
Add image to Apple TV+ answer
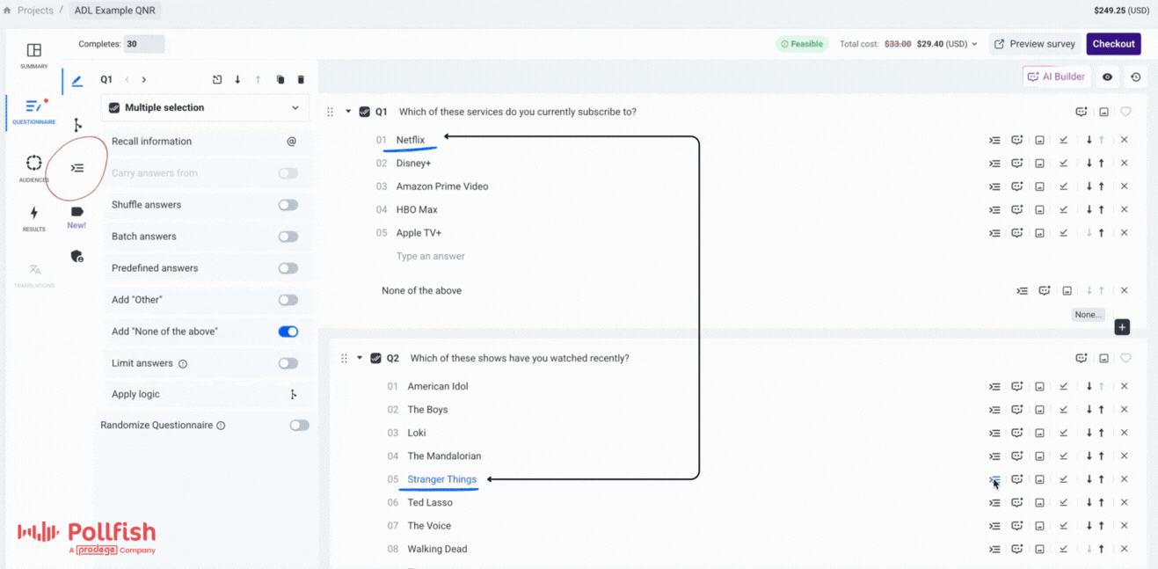coord(1039,233)
